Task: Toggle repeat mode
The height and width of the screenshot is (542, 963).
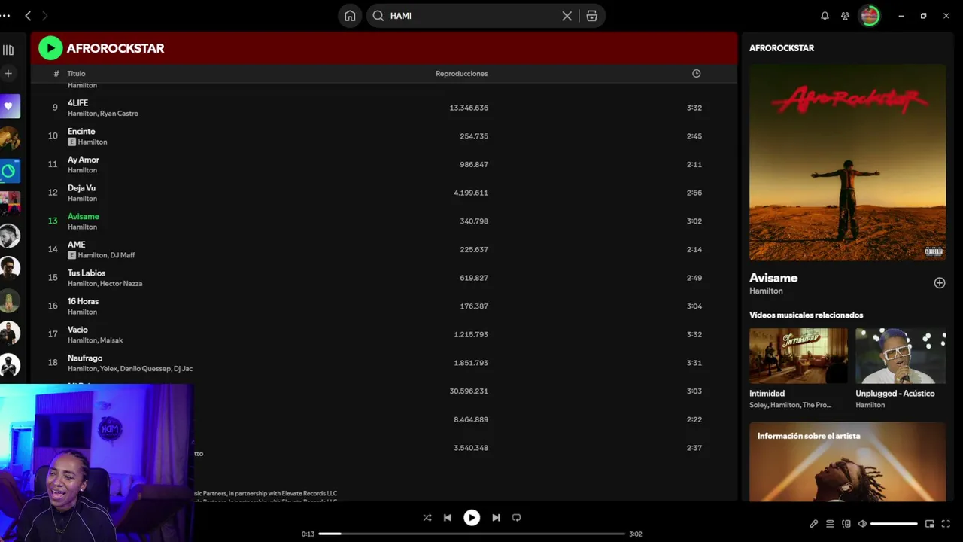Action: (516, 518)
